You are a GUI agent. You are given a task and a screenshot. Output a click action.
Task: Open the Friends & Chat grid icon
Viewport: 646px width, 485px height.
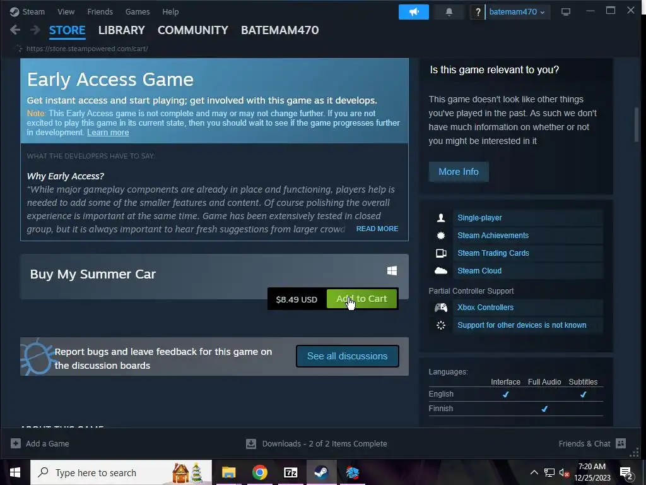(x=621, y=443)
